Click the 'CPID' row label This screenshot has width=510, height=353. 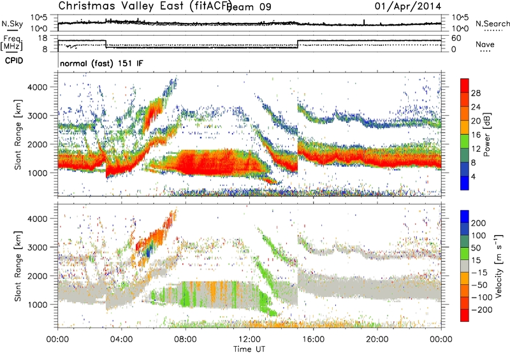pyautogui.click(x=14, y=61)
